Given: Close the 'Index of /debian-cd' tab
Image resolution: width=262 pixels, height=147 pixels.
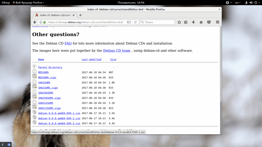Looking at the screenshot, I should pos(73,15).
